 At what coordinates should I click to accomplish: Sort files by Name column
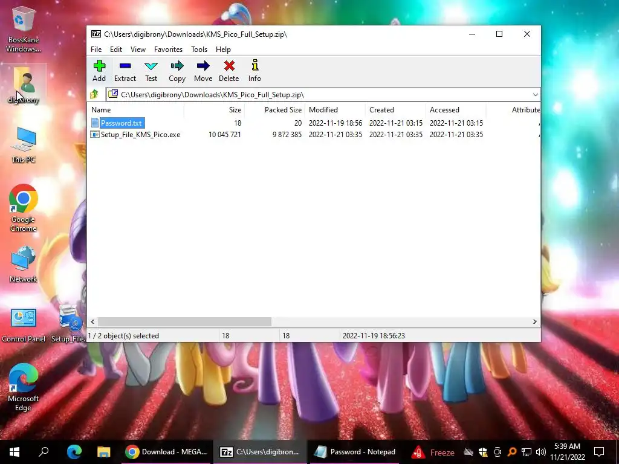pos(135,110)
